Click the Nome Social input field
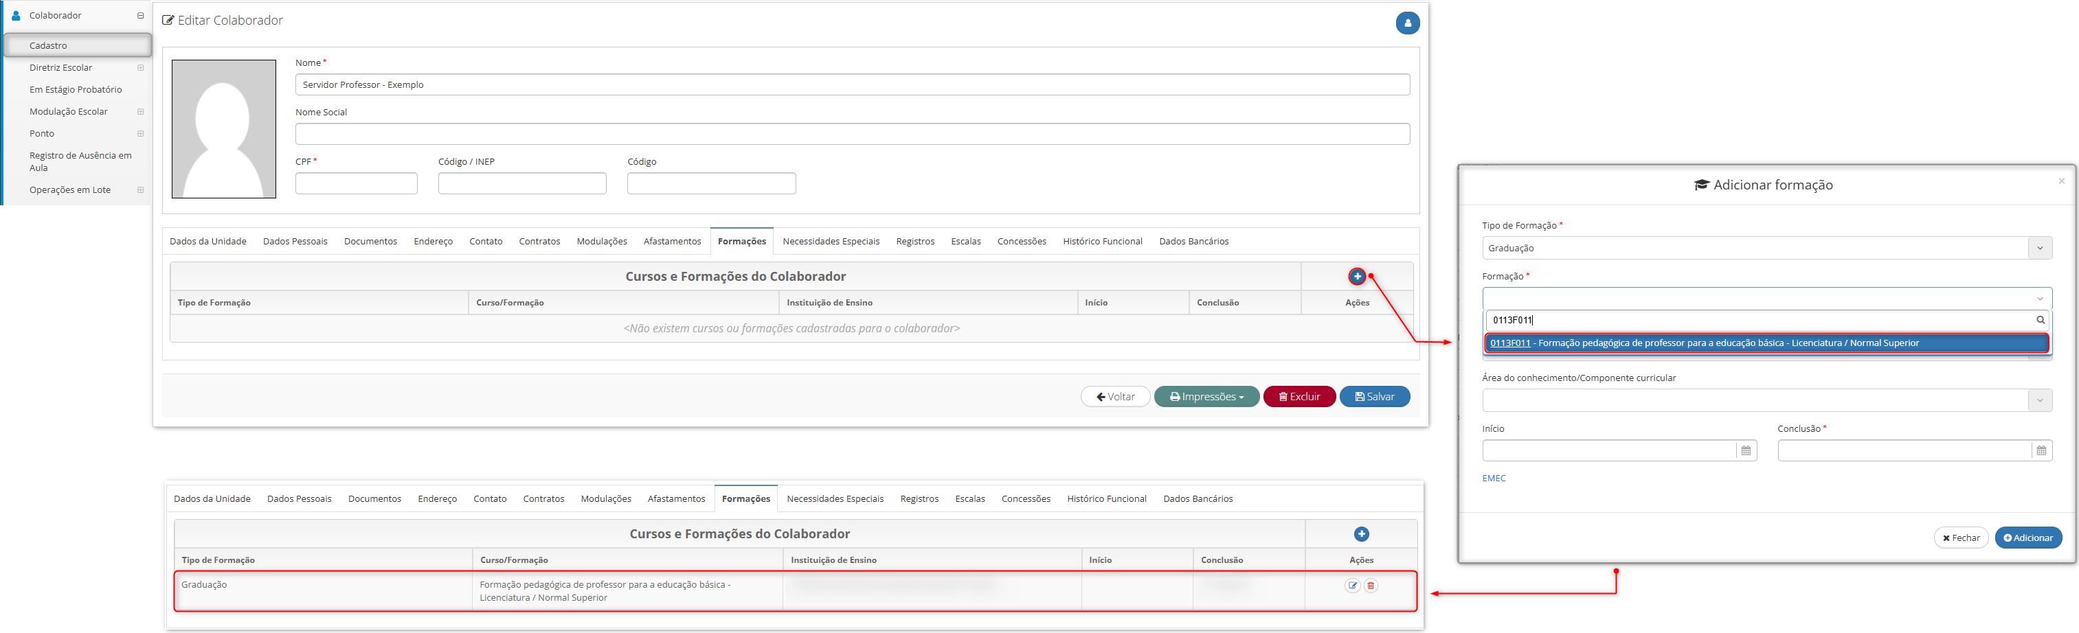The image size is (2079, 633). click(852, 134)
